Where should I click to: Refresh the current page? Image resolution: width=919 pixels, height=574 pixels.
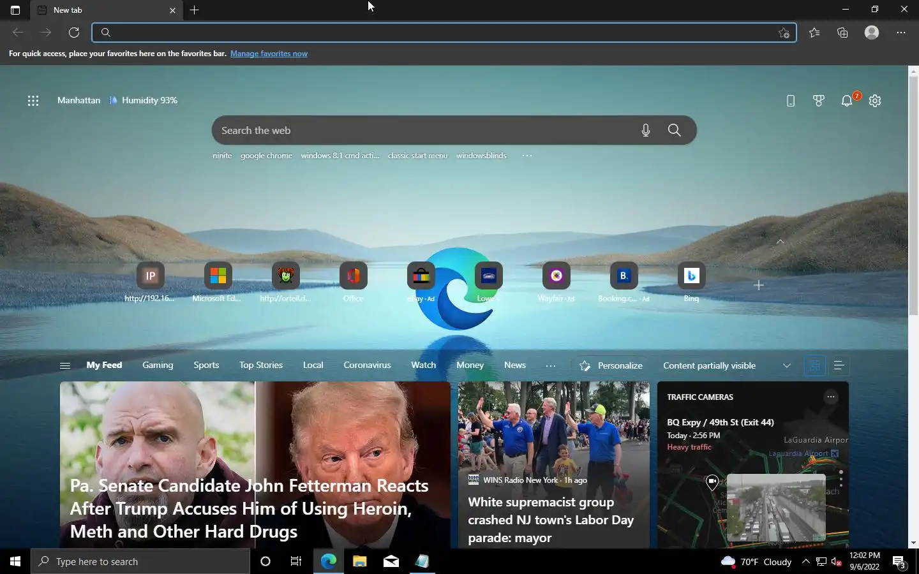[x=74, y=33]
